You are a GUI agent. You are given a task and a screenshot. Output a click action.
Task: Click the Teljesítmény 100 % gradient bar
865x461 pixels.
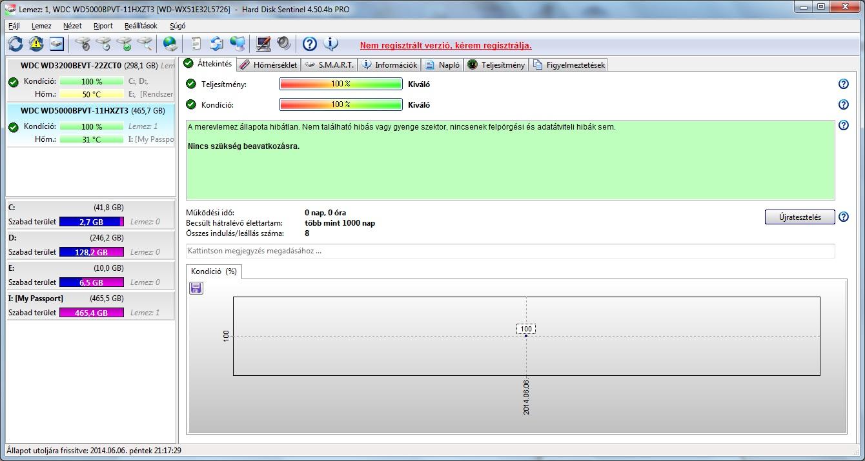(341, 84)
